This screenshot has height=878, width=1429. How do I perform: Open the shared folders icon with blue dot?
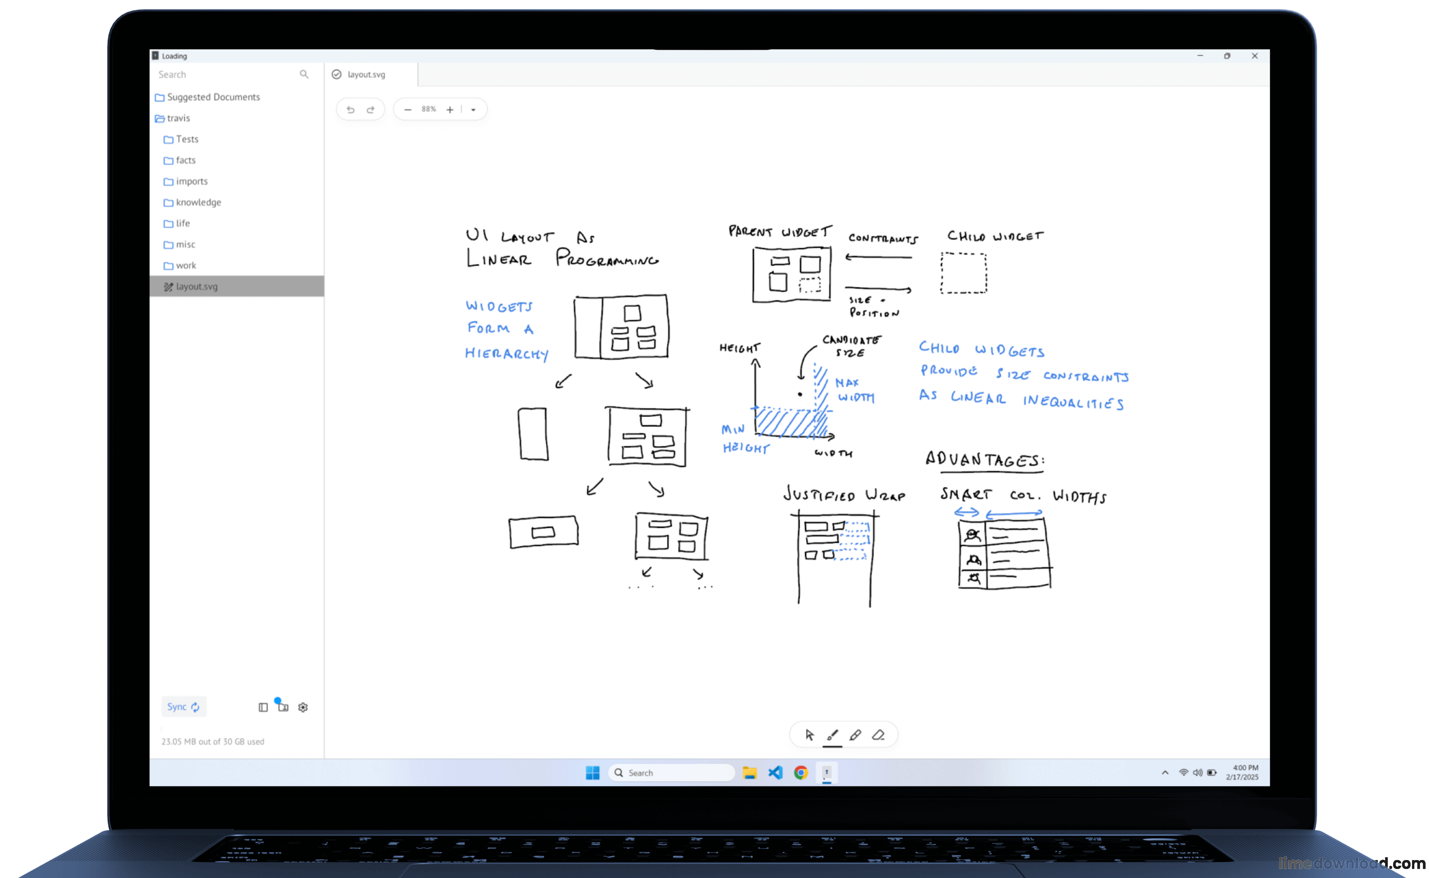[283, 706]
